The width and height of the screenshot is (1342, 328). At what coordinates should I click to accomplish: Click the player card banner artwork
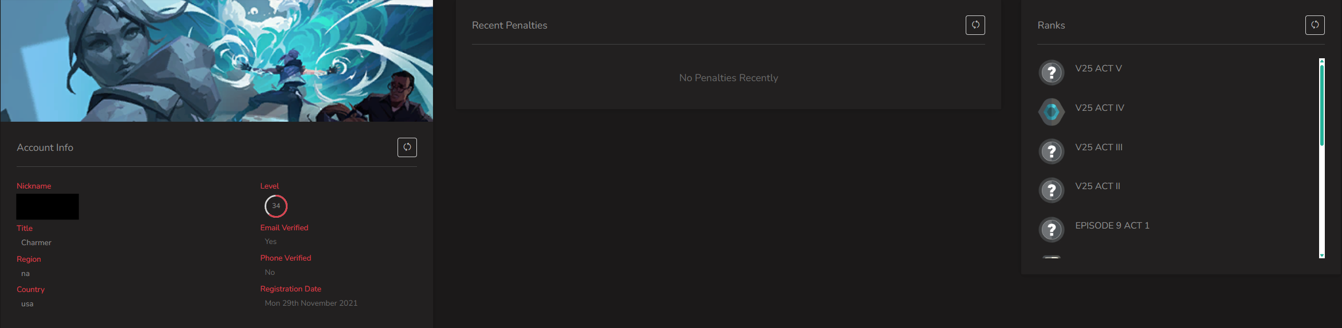click(x=217, y=61)
